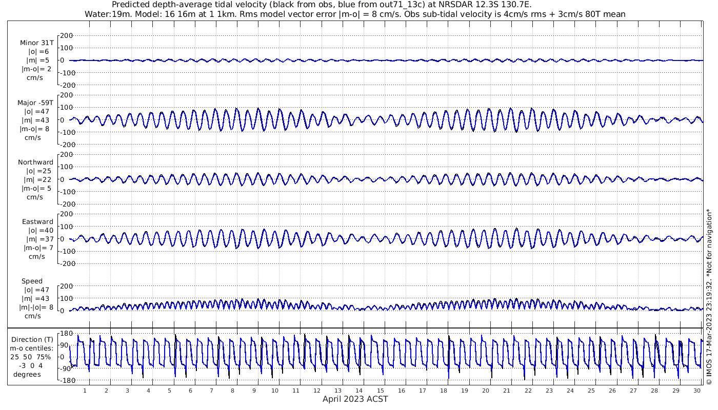Click the '200' tick of the Minor panel
Screen dimensions: 718x410
coord(67,35)
